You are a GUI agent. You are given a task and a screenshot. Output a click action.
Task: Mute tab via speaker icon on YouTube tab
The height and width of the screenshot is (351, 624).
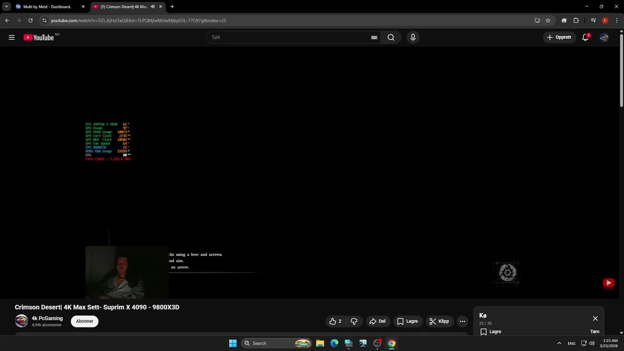(x=153, y=7)
